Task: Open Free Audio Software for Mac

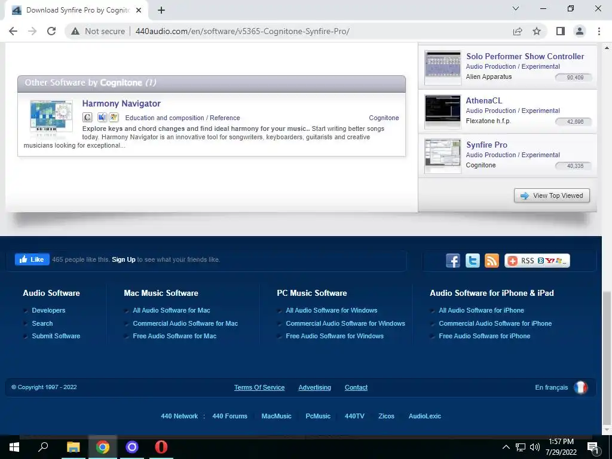Action: point(175,336)
